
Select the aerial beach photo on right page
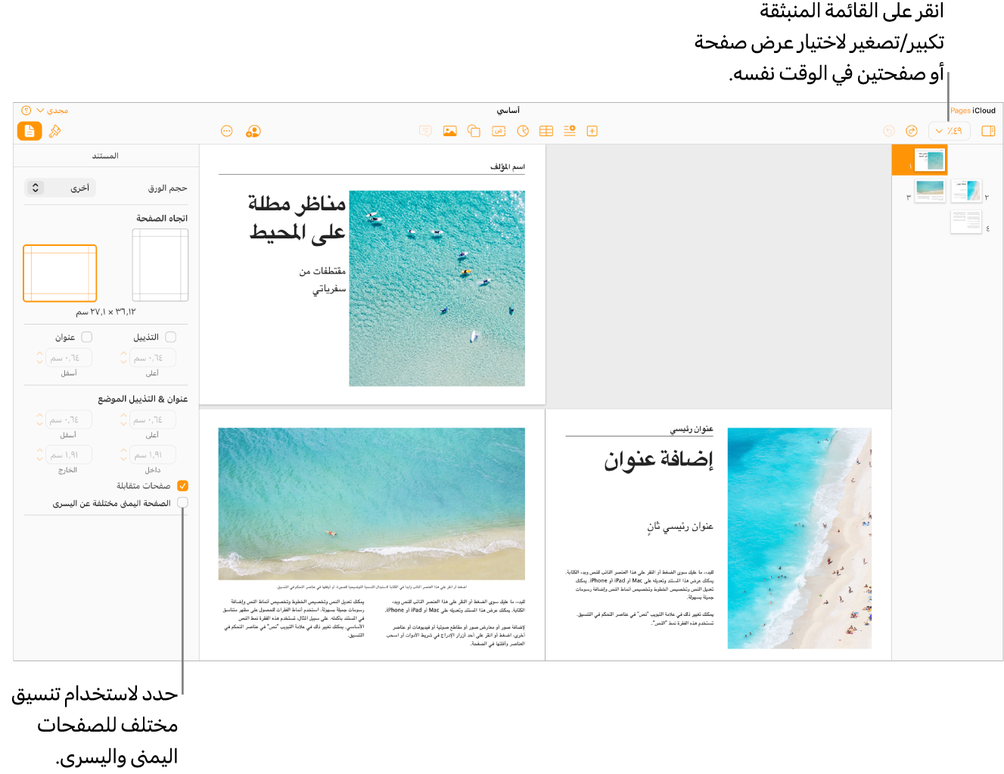pyautogui.click(x=799, y=538)
